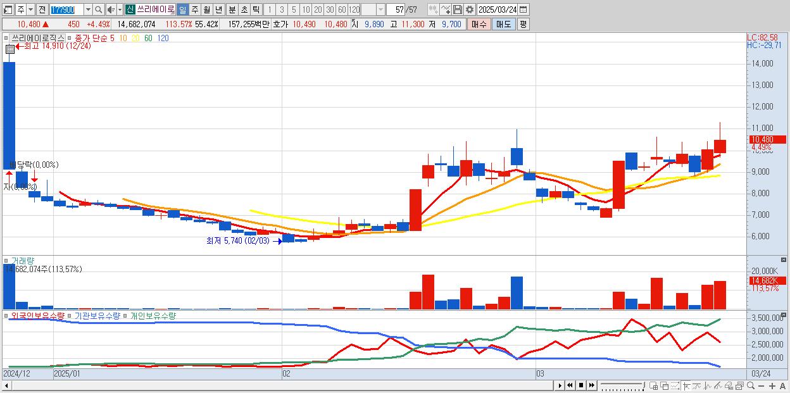
Task: Click the 매도 sell button
Action: (503, 24)
